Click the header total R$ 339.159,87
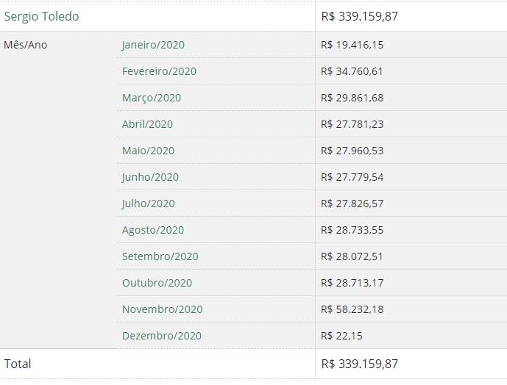507x385 pixels. point(360,16)
